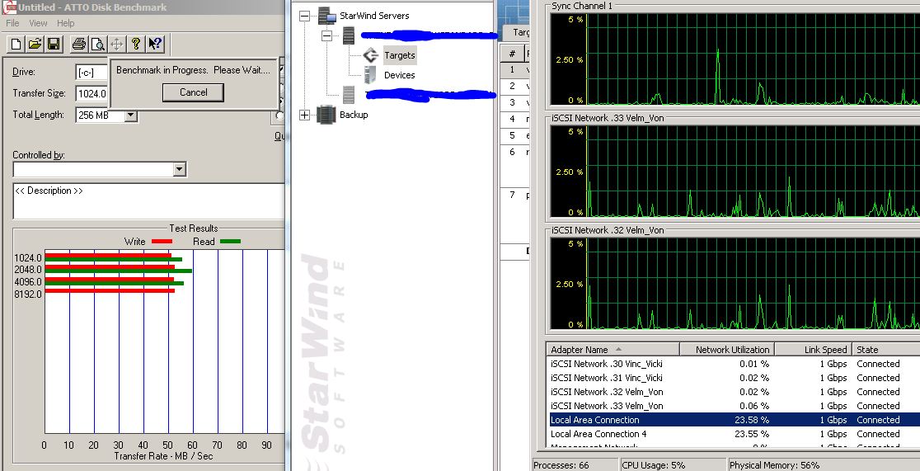Cancel the benchmark in progress

pos(193,92)
